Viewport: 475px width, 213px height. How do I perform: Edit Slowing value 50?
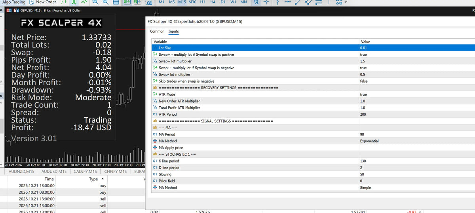pos(417,174)
